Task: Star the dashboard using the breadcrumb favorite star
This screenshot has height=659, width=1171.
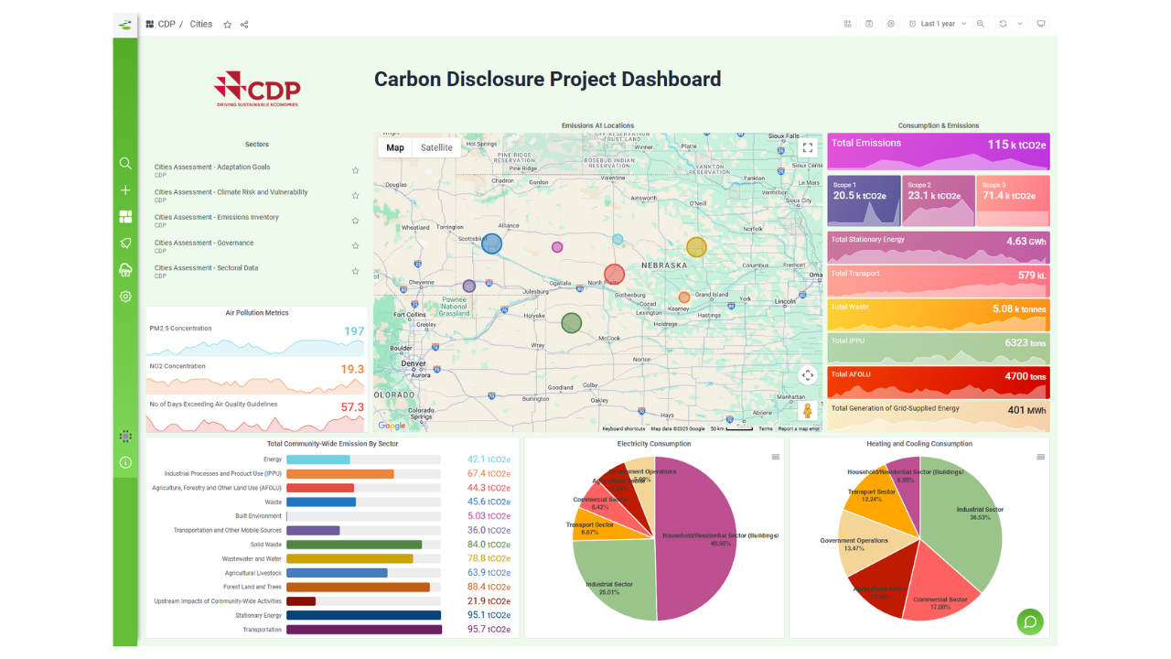Action: [227, 25]
